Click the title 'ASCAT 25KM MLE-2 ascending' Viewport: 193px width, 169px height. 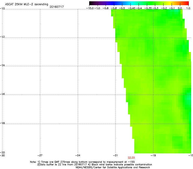coord(27,4)
